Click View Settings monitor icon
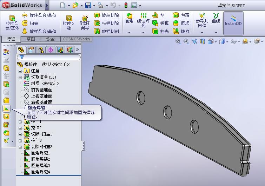This screenshot has width=265, height=186. (x=257, y=41)
